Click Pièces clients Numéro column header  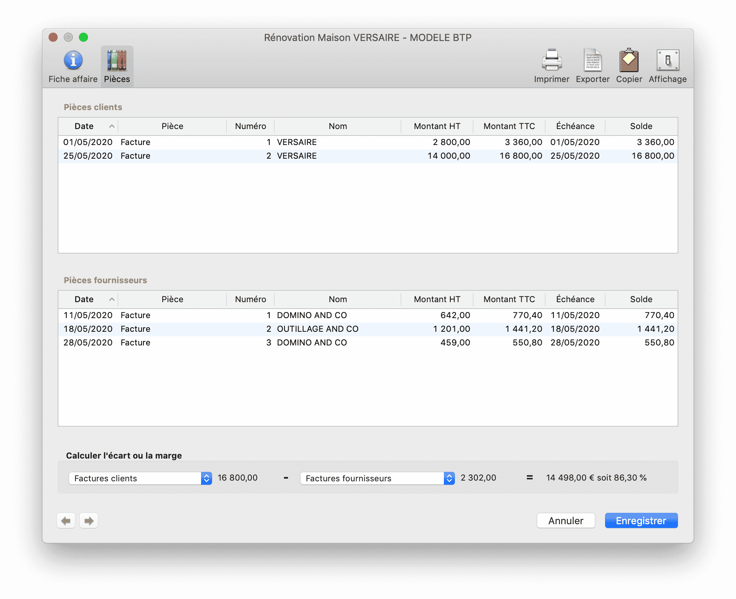[x=250, y=126]
